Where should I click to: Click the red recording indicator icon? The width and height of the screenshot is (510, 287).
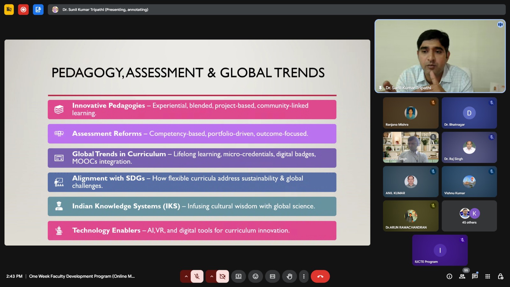[x=23, y=10]
